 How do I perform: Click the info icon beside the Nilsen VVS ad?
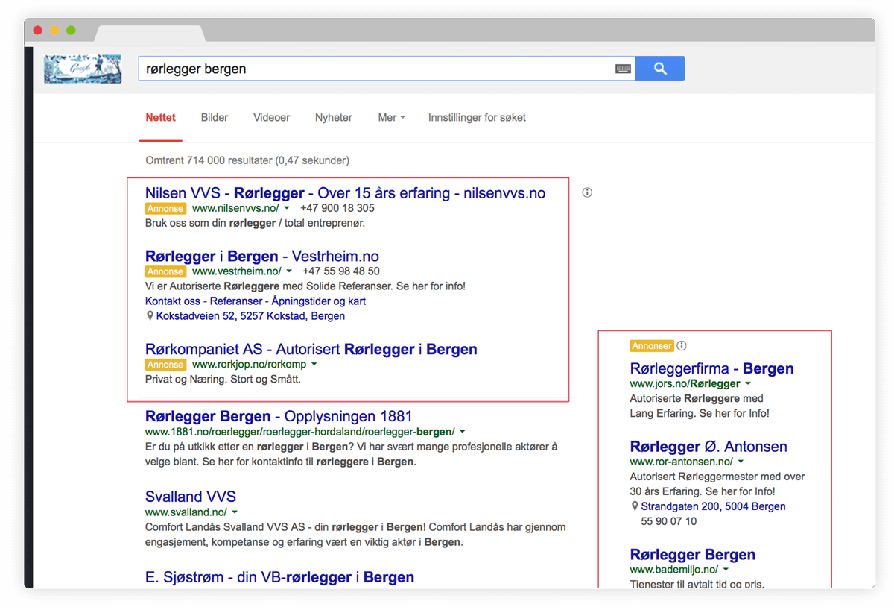tap(587, 192)
